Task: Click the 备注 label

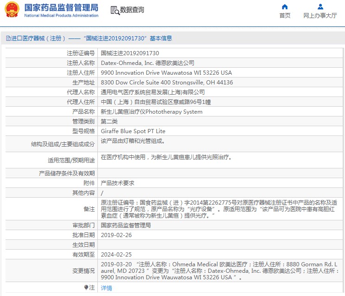Action: coord(89,209)
